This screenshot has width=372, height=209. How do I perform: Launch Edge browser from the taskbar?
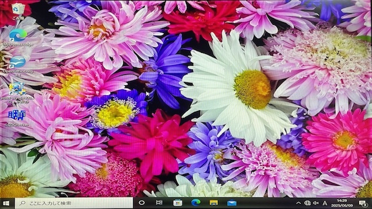[196, 203]
